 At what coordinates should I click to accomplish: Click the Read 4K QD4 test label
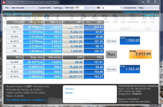pyautogui.click(x=15, y=37)
